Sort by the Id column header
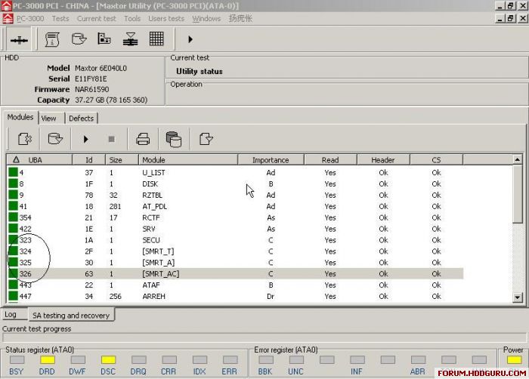This screenshot has height=379, width=529. click(89, 160)
